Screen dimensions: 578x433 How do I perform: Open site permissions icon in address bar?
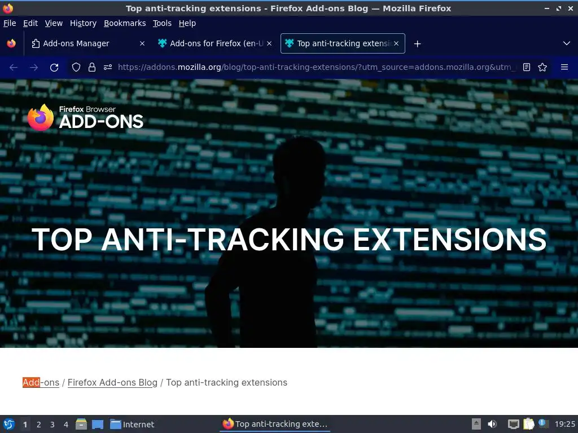tap(108, 67)
